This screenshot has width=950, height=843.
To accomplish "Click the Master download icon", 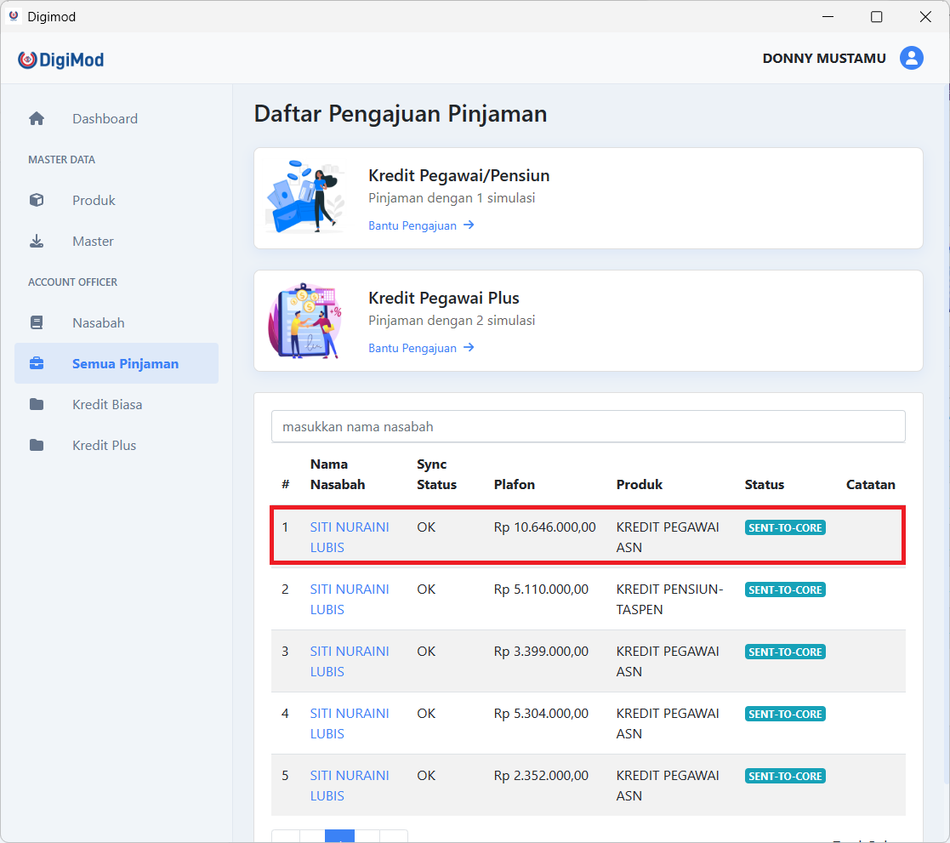I will click(37, 242).
